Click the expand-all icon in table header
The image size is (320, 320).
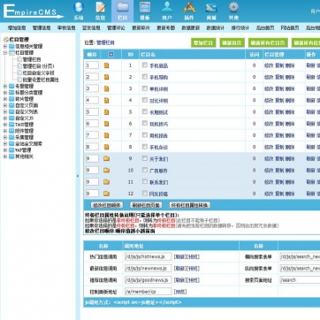coord(110,54)
